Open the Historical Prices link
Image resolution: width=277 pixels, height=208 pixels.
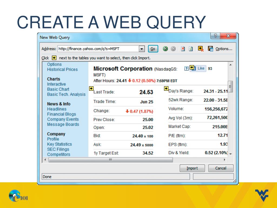click(62, 70)
